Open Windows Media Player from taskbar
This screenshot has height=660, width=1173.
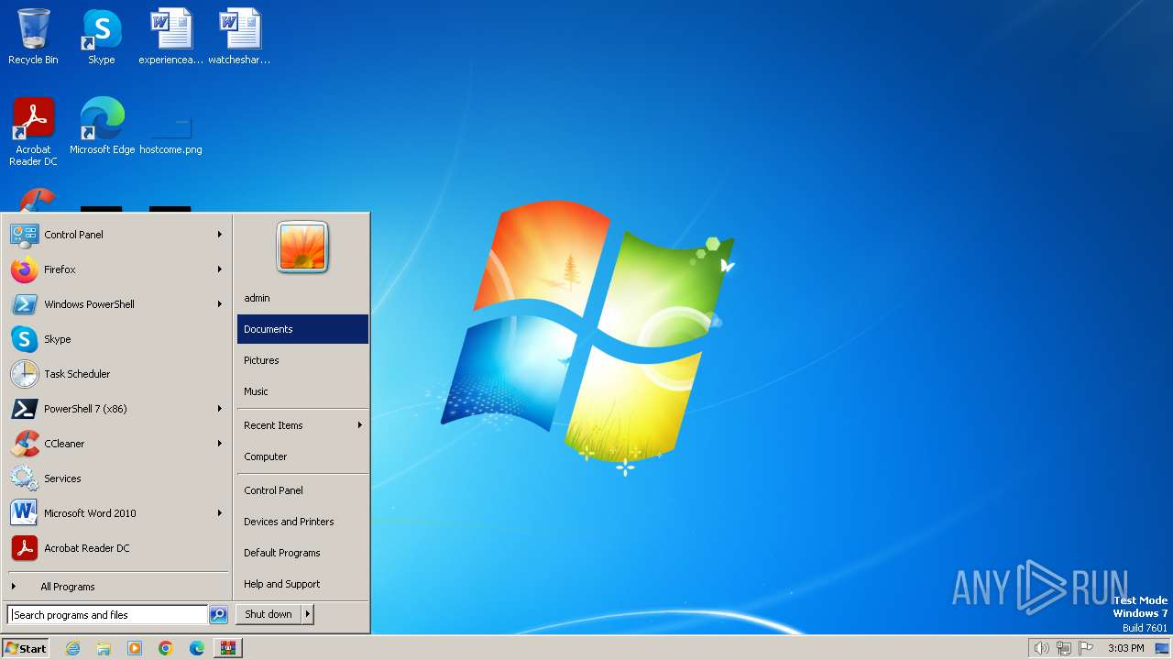pos(135,648)
